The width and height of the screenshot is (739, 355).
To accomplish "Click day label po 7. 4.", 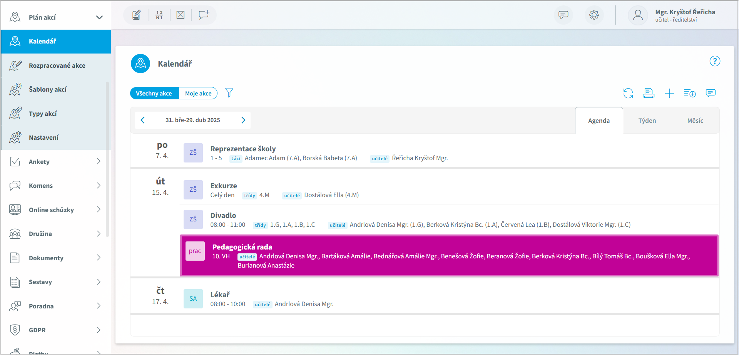I will coord(162,150).
